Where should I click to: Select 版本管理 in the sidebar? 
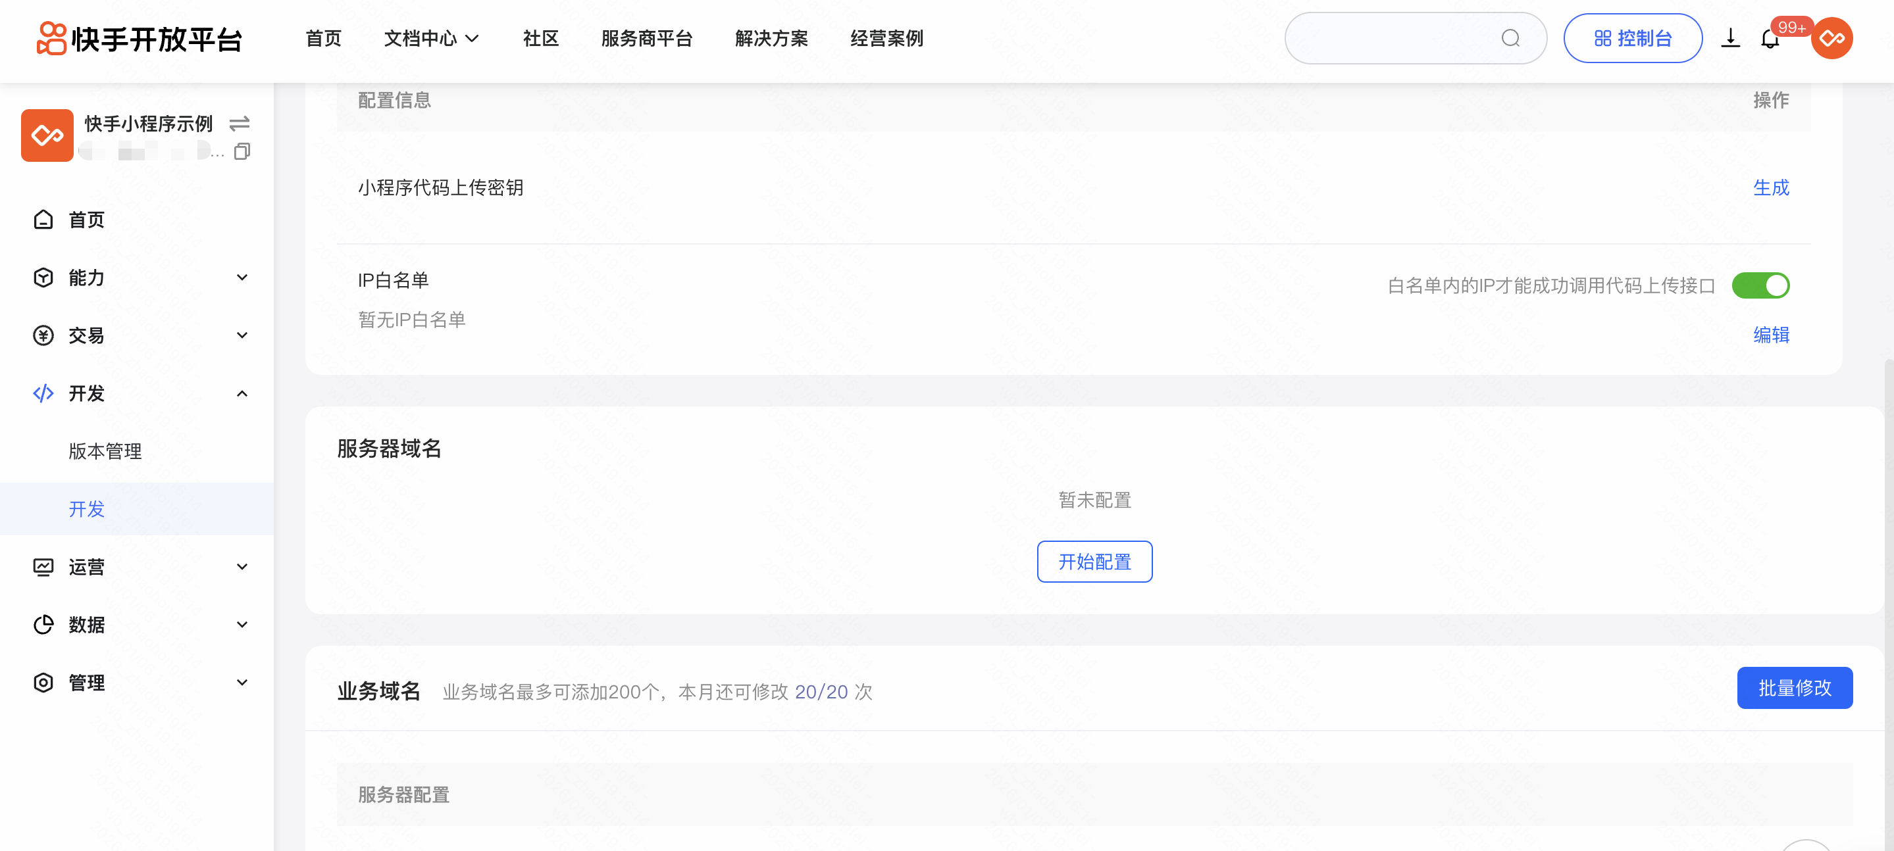coord(105,451)
